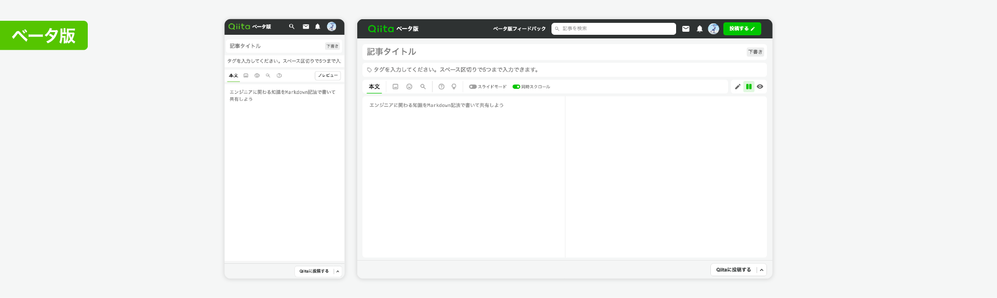
Task: Focus the 記事を検索 search box
Action: [614, 29]
